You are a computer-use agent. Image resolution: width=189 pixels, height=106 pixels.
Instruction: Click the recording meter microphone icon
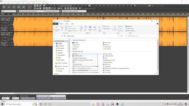pyautogui.click(x=44, y=6)
